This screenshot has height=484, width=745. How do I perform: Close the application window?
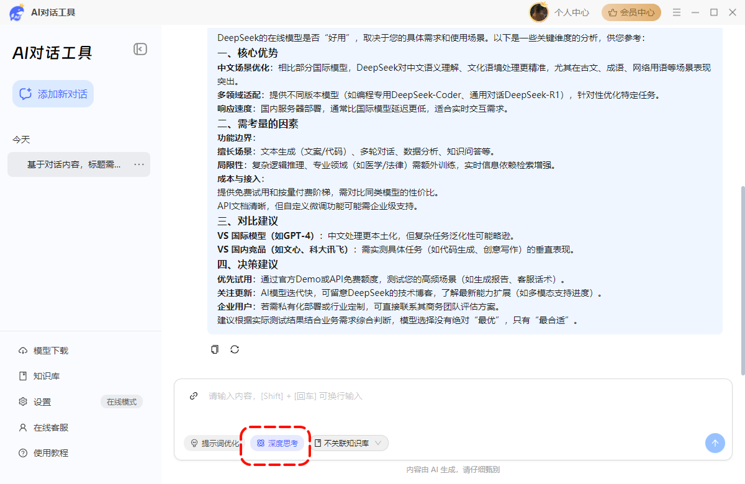tap(733, 12)
